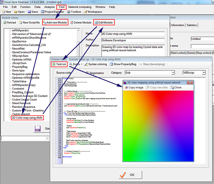
Task: Click the Author field
Action: [133, 40]
